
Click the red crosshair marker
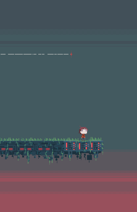pos(71,54)
